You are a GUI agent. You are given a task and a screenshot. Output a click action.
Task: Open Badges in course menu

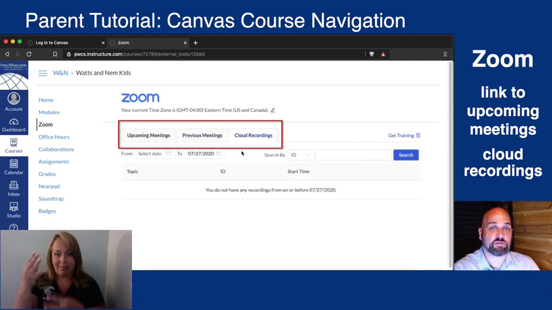click(x=47, y=211)
